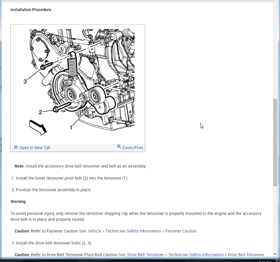Click the vertical scrollbar thumb

coord(275,142)
